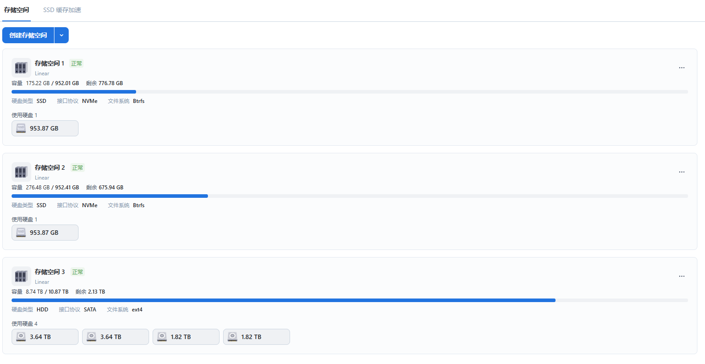Expand the 创建存储空间 dropdown arrow
This screenshot has height=364, width=705.
coord(62,35)
